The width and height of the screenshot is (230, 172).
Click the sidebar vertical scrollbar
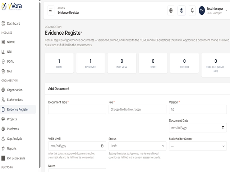pyautogui.click(x=40, y=85)
